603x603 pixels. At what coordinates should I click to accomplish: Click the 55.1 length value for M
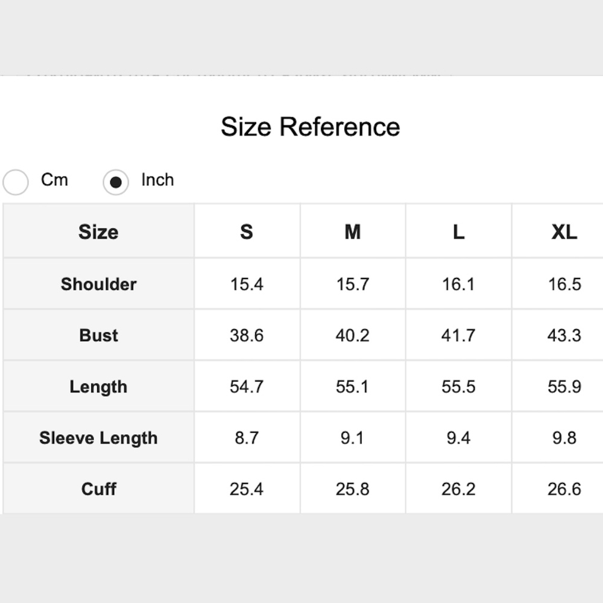tap(352, 387)
